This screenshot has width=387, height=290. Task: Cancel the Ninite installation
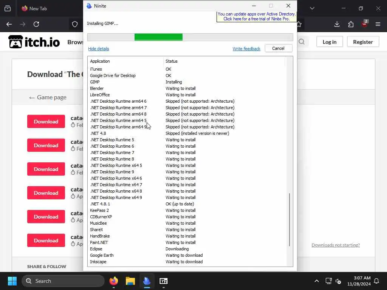pos(279,48)
